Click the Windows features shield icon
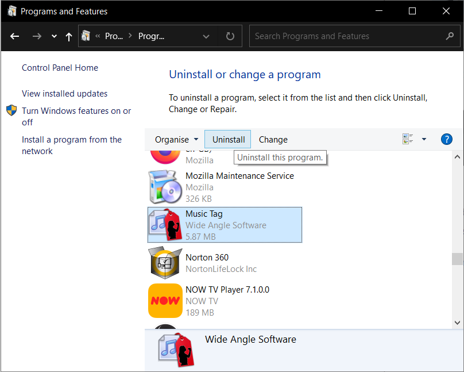 point(11,110)
